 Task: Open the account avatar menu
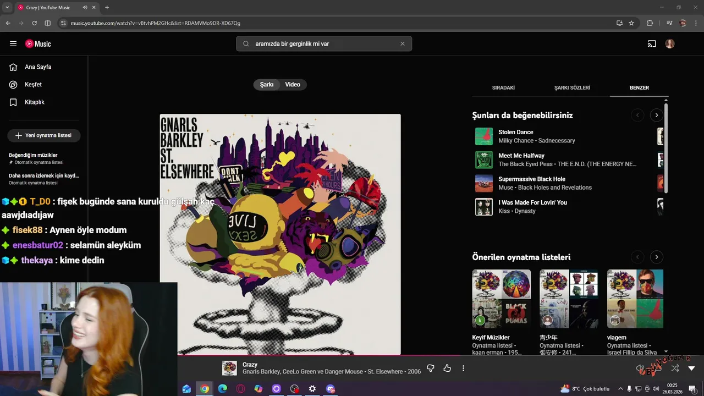[x=670, y=44]
